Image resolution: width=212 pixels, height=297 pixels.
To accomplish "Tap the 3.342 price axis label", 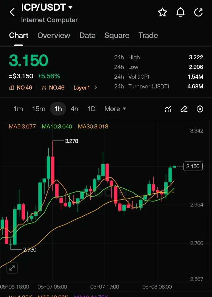I will point(197,131).
